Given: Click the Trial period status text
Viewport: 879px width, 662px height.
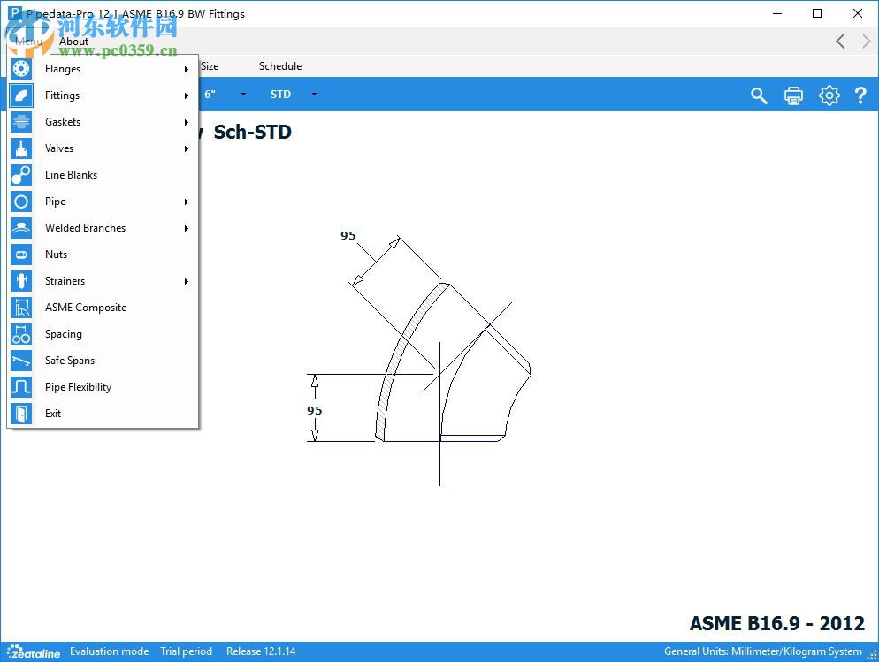Looking at the screenshot, I should pyautogui.click(x=186, y=651).
